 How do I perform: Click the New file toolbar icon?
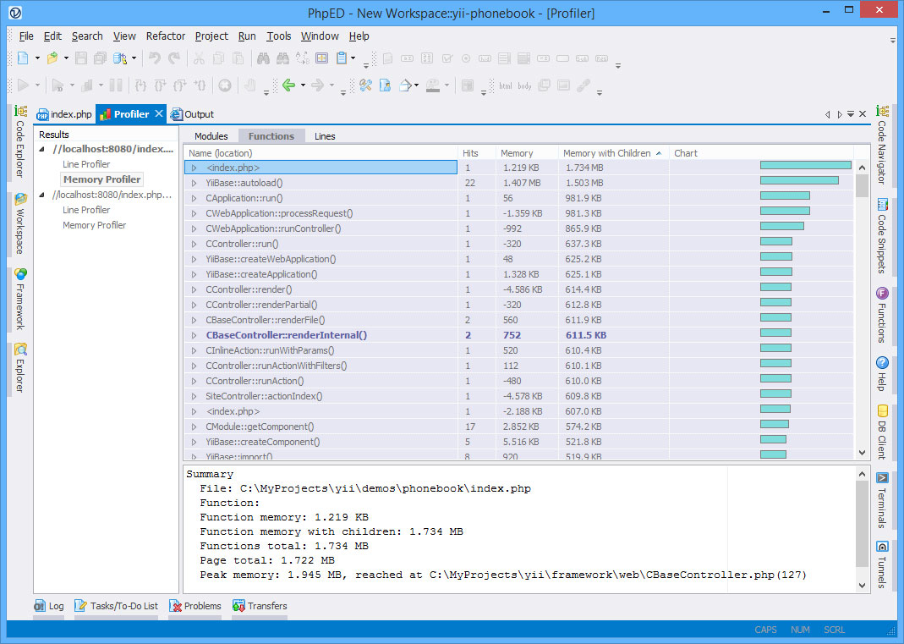pos(23,58)
